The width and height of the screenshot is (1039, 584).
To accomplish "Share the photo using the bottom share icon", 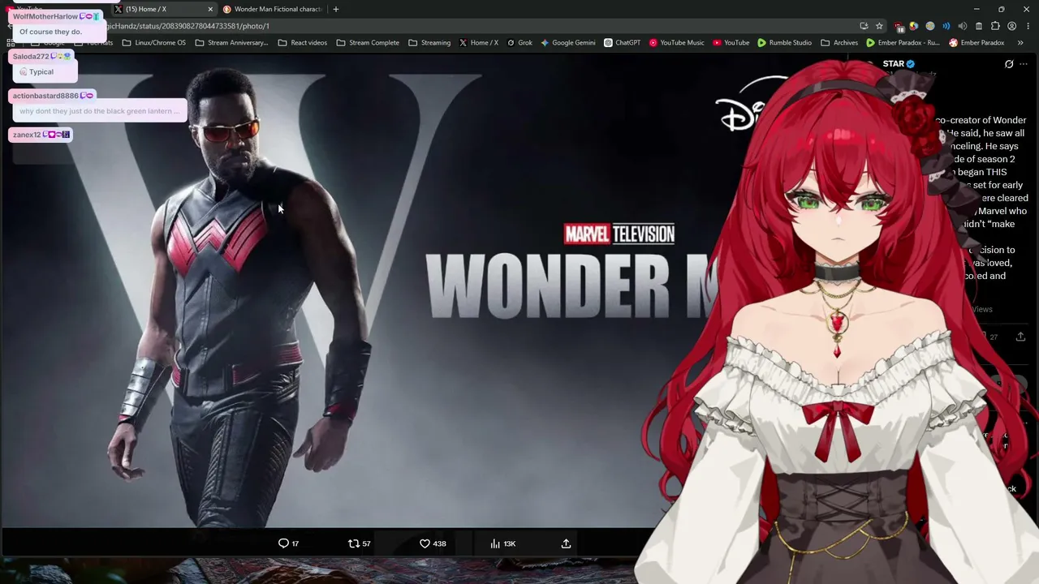I will 566,543.
